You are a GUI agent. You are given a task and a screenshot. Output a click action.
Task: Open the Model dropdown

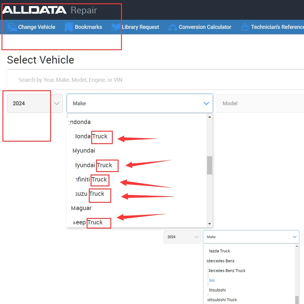pos(261,103)
